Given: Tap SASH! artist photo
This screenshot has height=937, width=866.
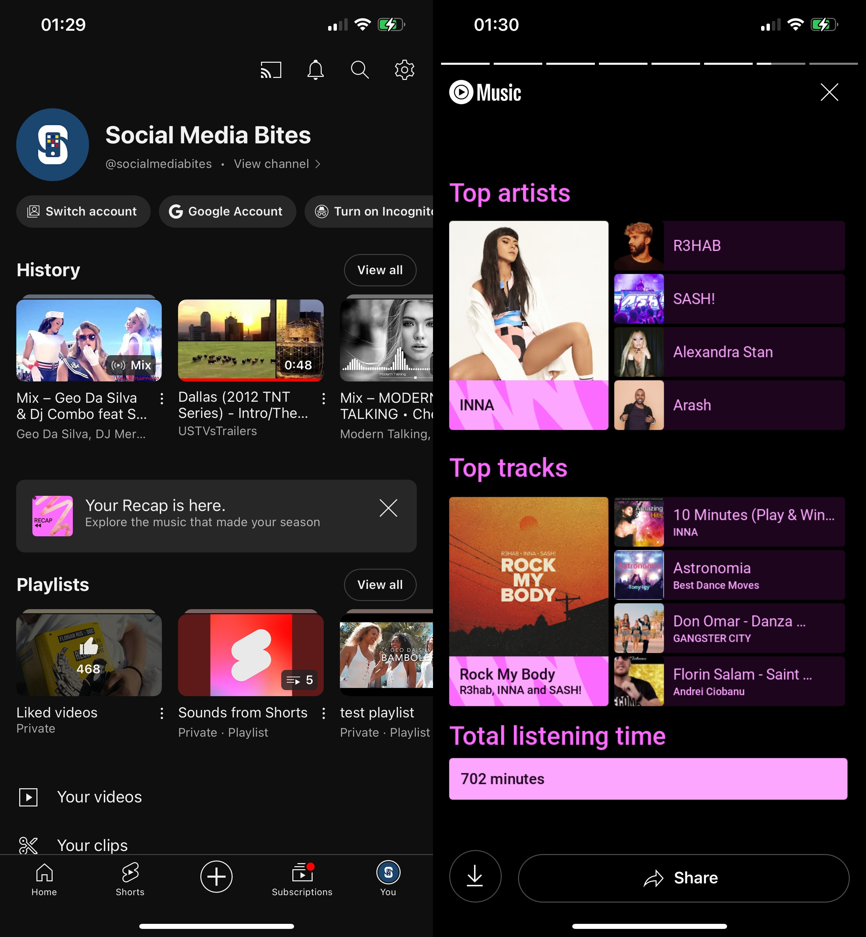Looking at the screenshot, I should [639, 299].
